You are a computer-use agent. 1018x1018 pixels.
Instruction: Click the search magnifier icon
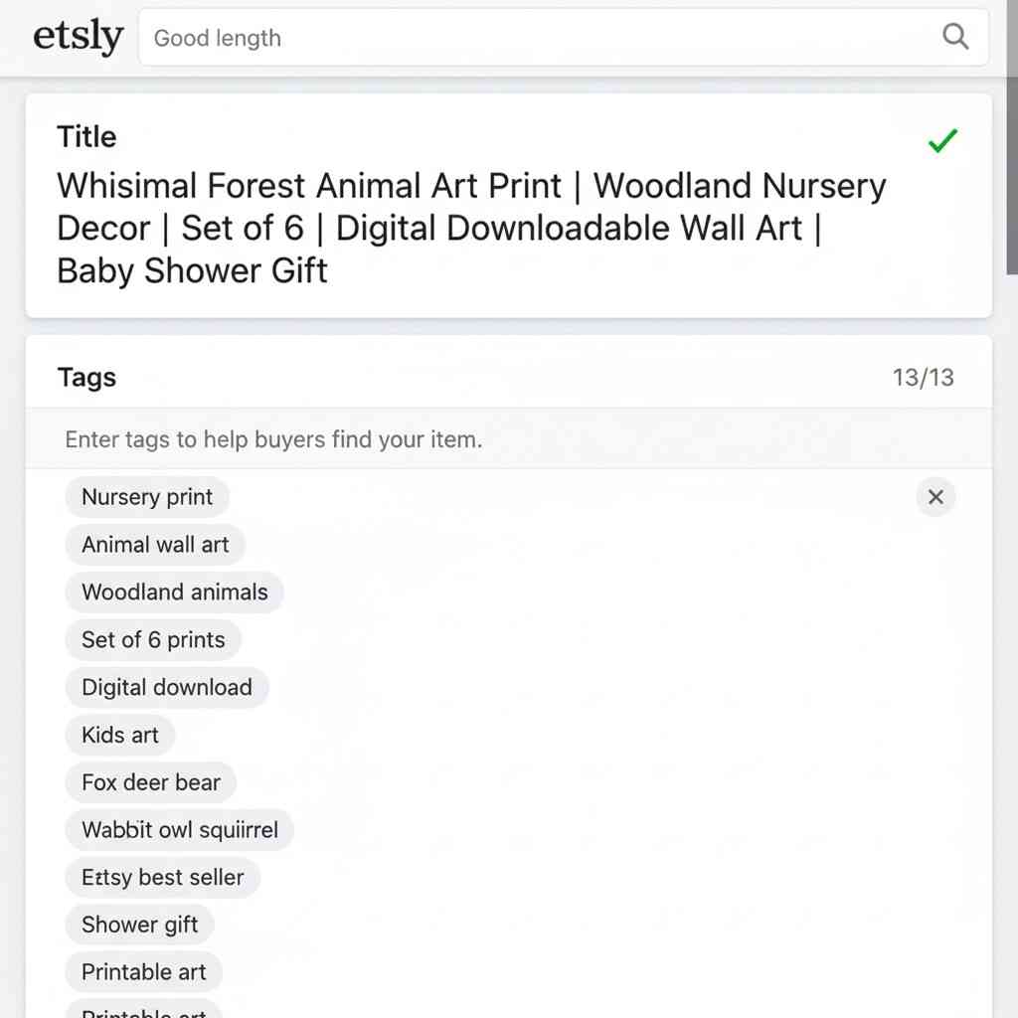point(954,38)
